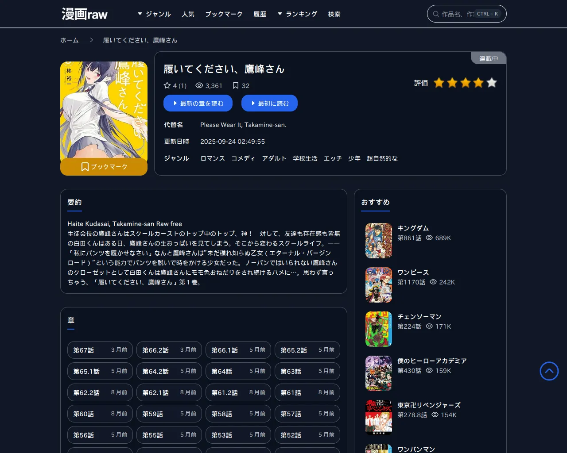Click the star outline icon beside 4 (1)
The height and width of the screenshot is (453, 567).
(x=167, y=85)
